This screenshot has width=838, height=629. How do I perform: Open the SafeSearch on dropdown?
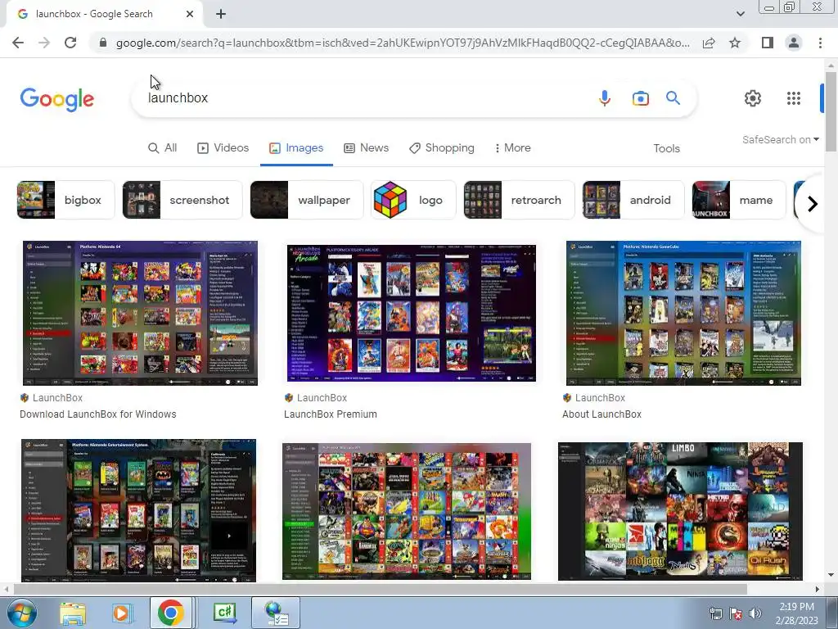[x=780, y=139]
